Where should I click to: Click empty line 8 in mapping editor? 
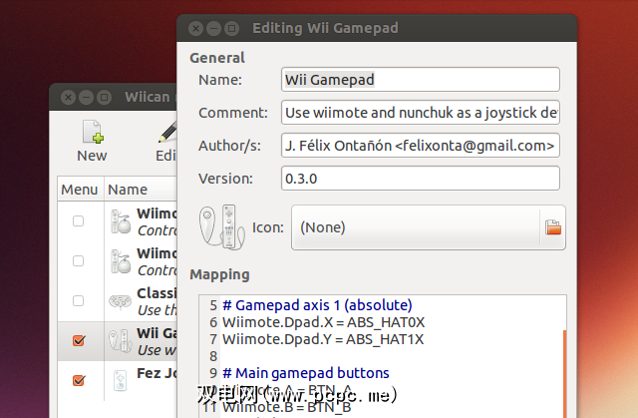tap(391, 356)
